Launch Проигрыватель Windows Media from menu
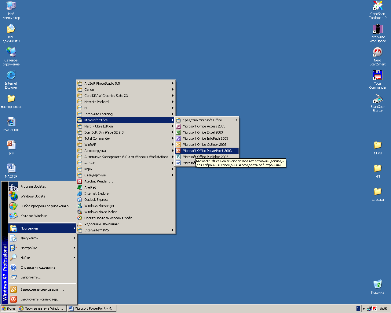The height and width of the screenshot is (313, 391). pyautogui.click(x=126, y=218)
